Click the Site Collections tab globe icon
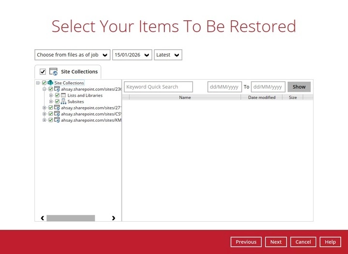 tap(54, 72)
